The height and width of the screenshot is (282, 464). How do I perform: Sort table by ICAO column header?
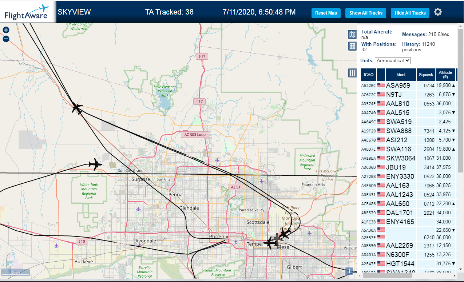369,75
